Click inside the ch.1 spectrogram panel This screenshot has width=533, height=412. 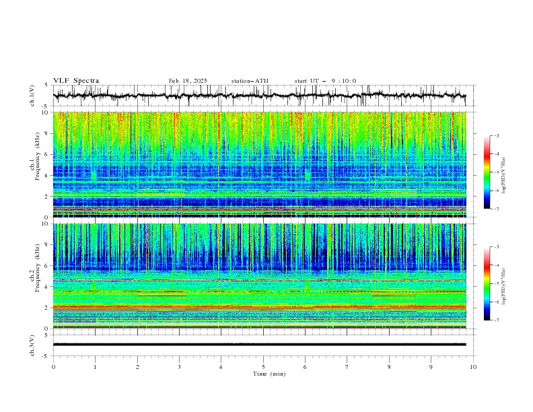[260, 164]
